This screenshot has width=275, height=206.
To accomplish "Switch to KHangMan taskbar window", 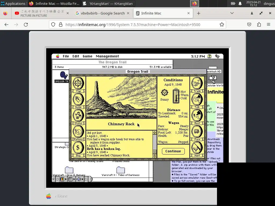I will click(108, 3).
